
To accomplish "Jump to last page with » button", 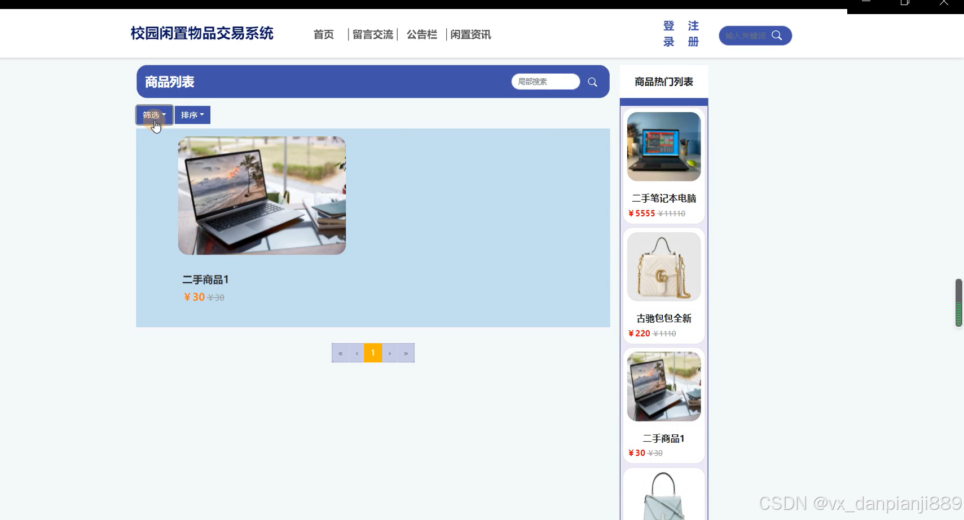I will (x=406, y=353).
